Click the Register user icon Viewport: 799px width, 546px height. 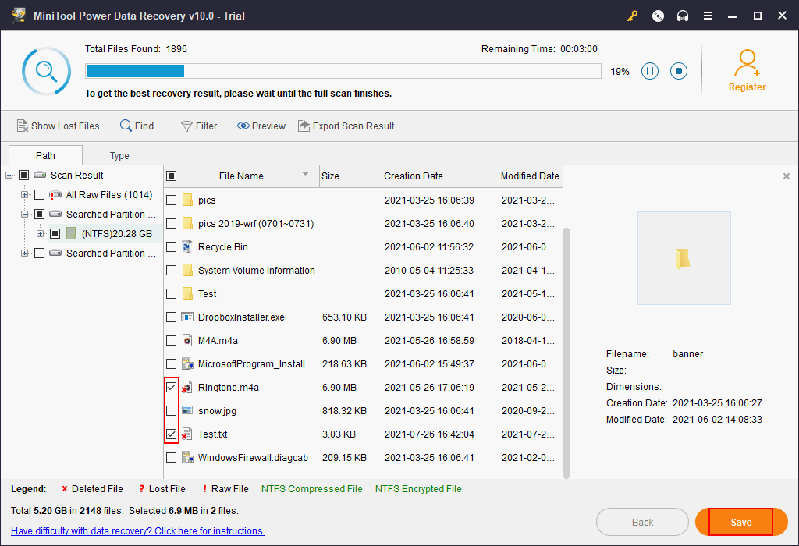point(747,63)
